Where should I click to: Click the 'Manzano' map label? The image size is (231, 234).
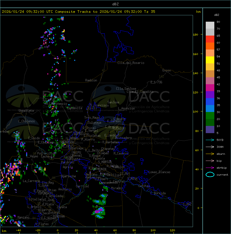(23, 217)
